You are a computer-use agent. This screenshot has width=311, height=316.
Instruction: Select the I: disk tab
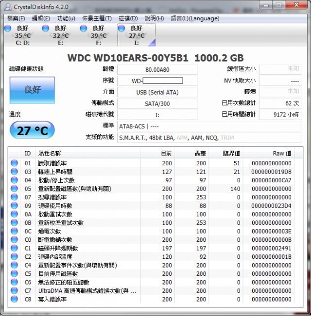(137, 35)
